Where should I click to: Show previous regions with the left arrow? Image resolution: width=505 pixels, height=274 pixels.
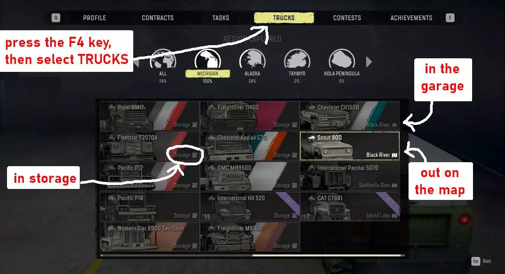[136, 62]
